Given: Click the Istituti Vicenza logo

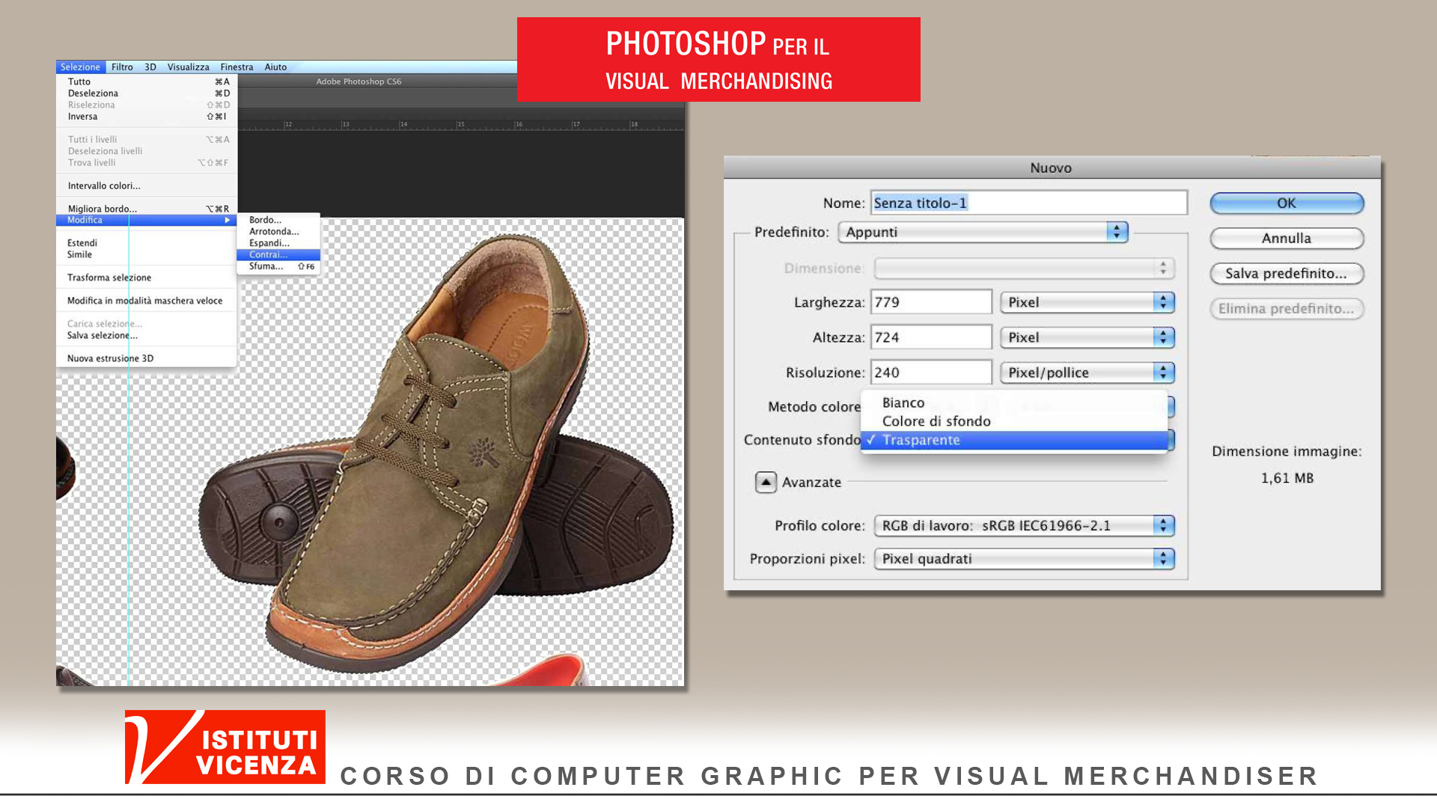Looking at the screenshot, I should [225, 747].
